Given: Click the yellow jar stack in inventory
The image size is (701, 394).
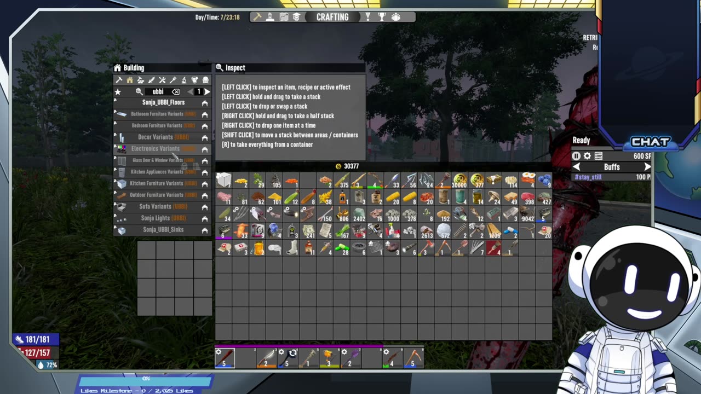Looking at the screenshot, I should tap(257, 248).
